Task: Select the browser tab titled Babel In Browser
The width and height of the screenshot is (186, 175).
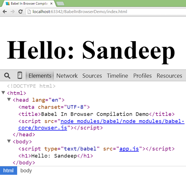Action: (x=29, y=4)
